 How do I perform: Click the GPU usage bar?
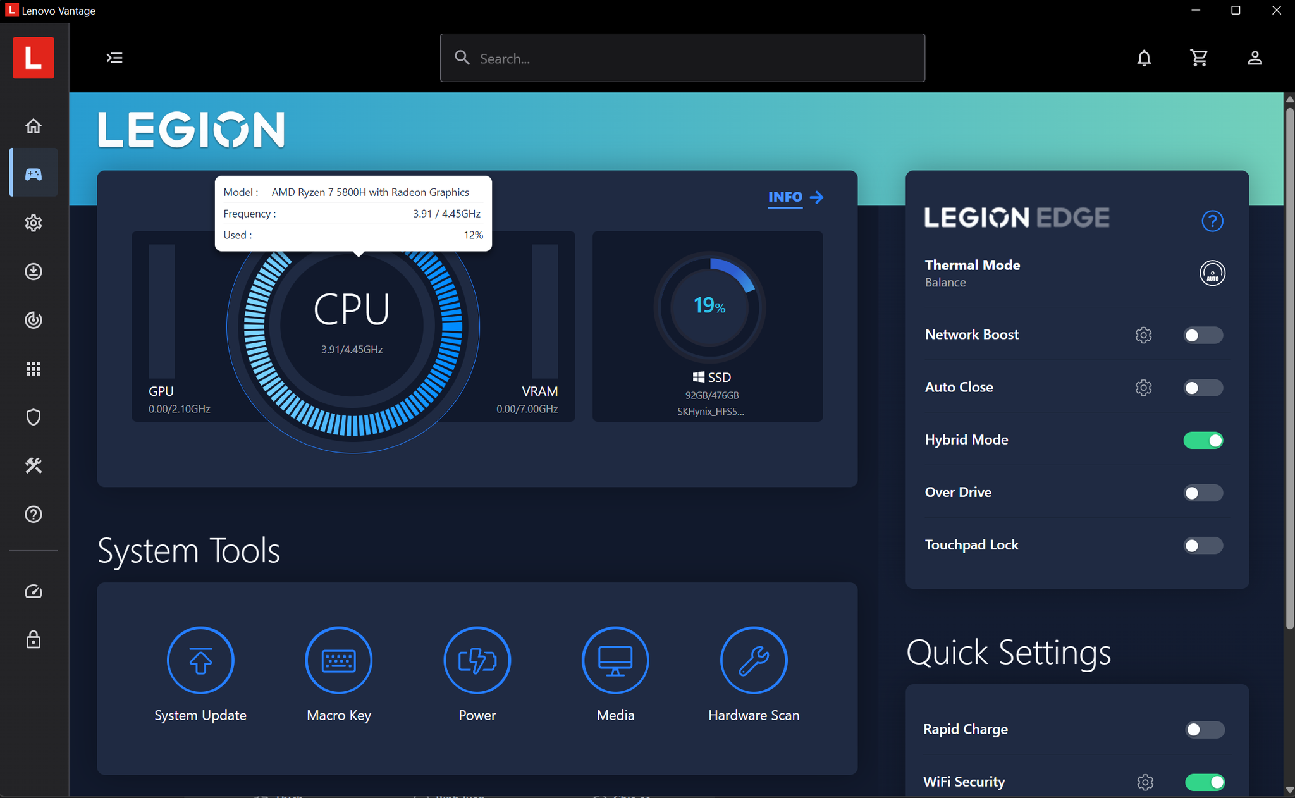tap(162, 311)
